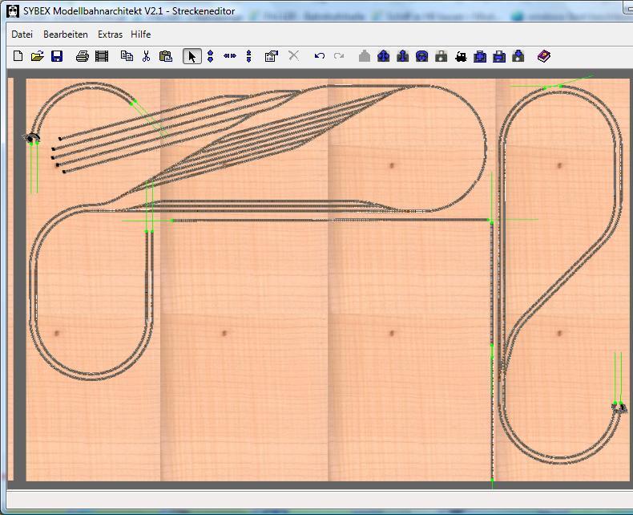Open the Bearbeiten menu
The image size is (633, 515).
[x=66, y=34]
